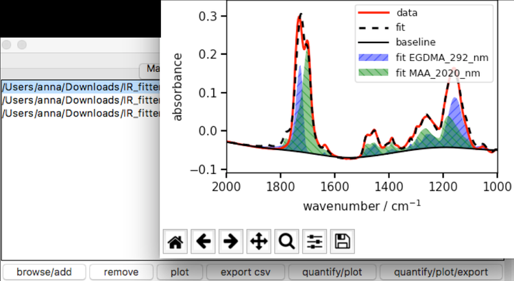Activate the zoom-to-rectangle magnifier tool
The width and height of the screenshot is (514, 281).
tap(287, 242)
